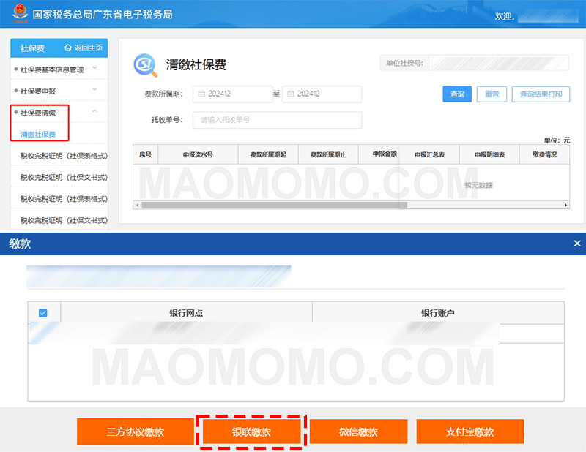Expand the 社保费申报 menu section
The image size is (586, 452).
pos(94,90)
